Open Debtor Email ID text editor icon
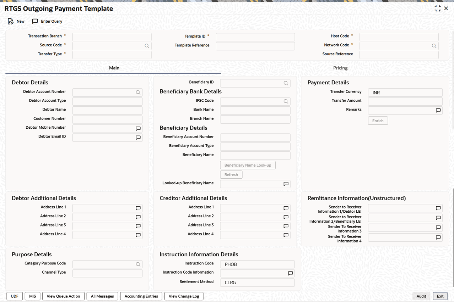The image size is (454, 302). [x=138, y=137]
